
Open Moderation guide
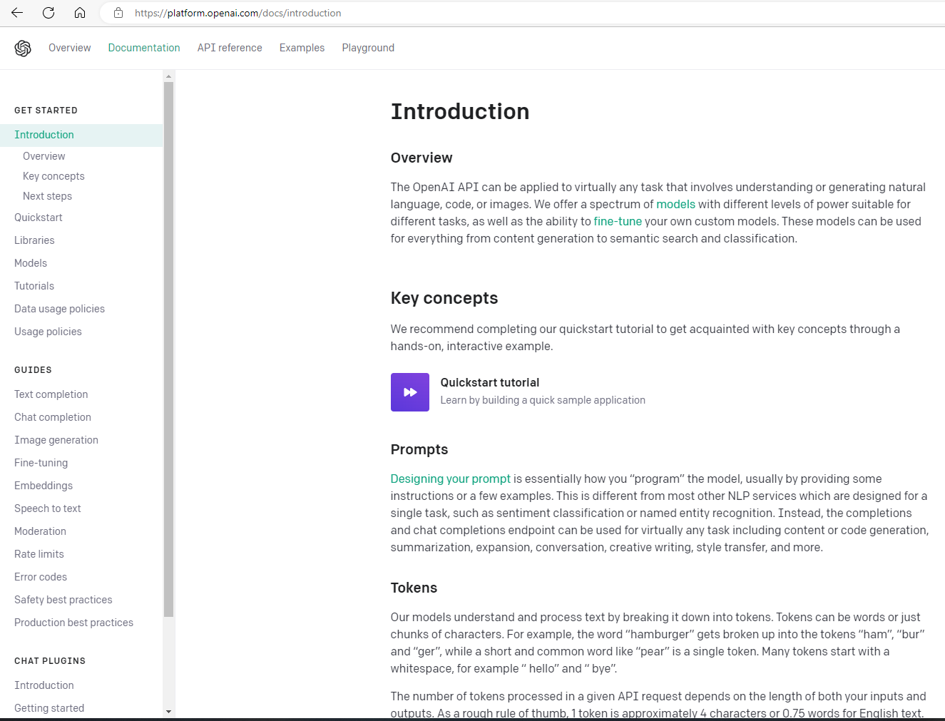click(x=40, y=531)
